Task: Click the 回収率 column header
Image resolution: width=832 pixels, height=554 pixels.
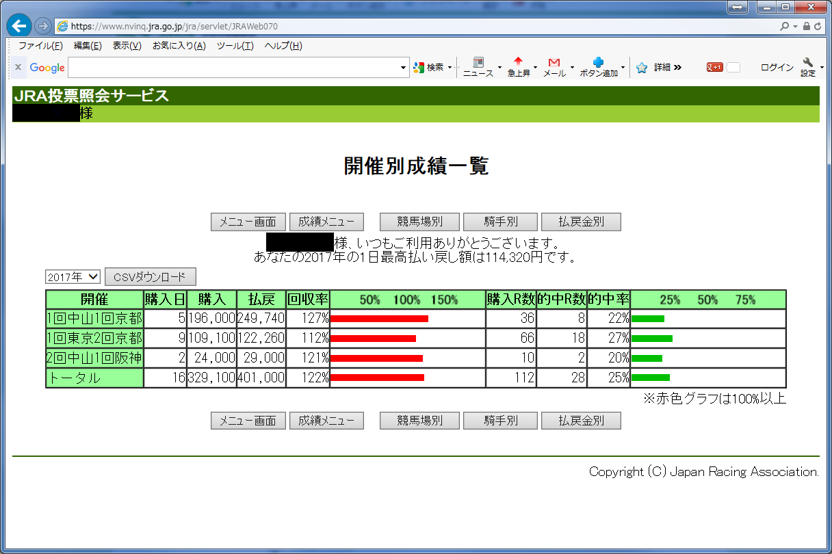Action: [x=308, y=300]
